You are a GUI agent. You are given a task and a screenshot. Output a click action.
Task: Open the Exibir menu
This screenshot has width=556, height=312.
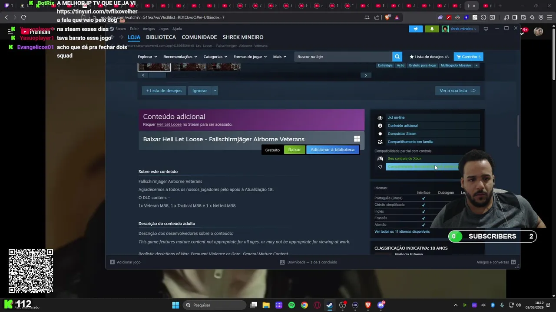click(x=134, y=29)
